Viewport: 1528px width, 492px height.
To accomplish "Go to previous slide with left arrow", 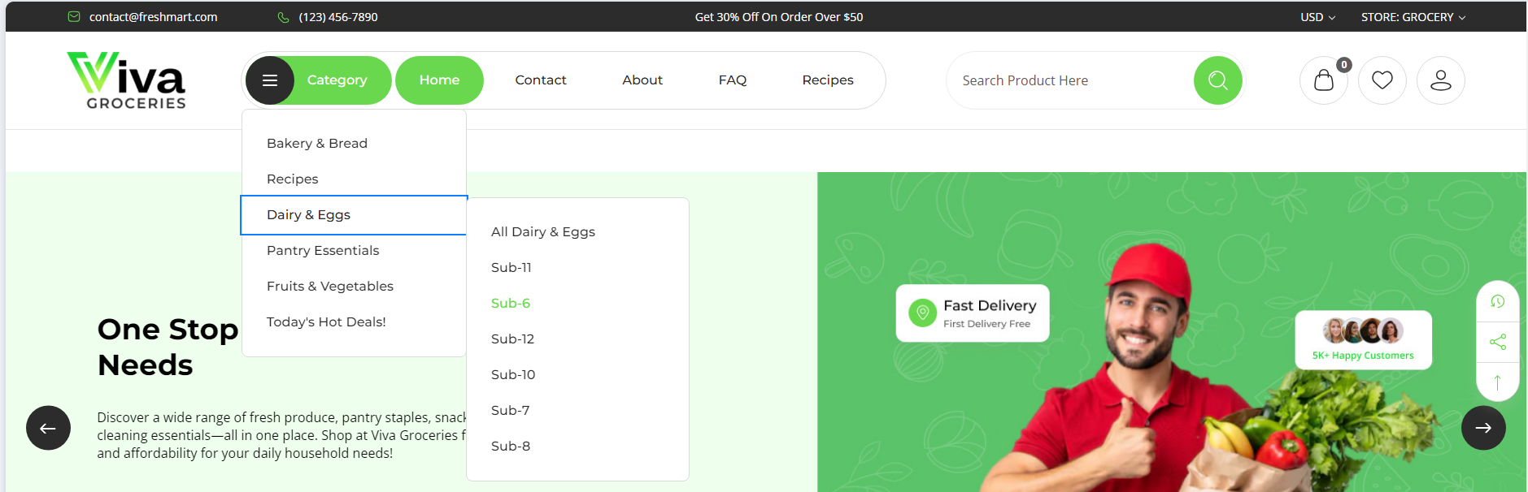I will pos(48,428).
